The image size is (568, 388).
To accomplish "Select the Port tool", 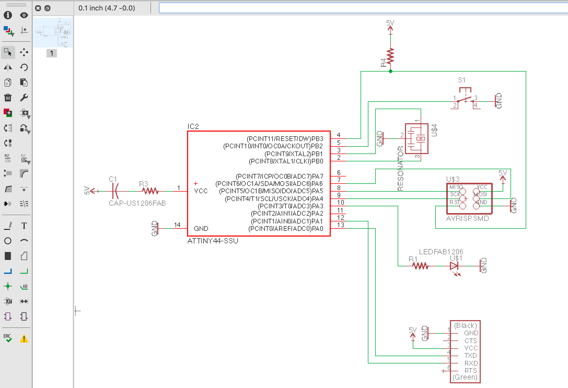I will coord(24,316).
